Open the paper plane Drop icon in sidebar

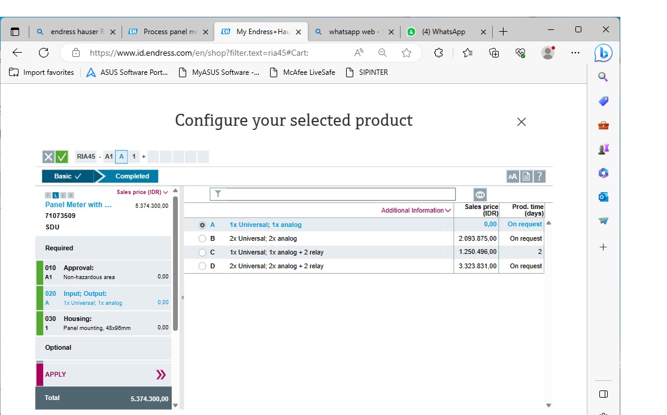[x=603, y=221]
